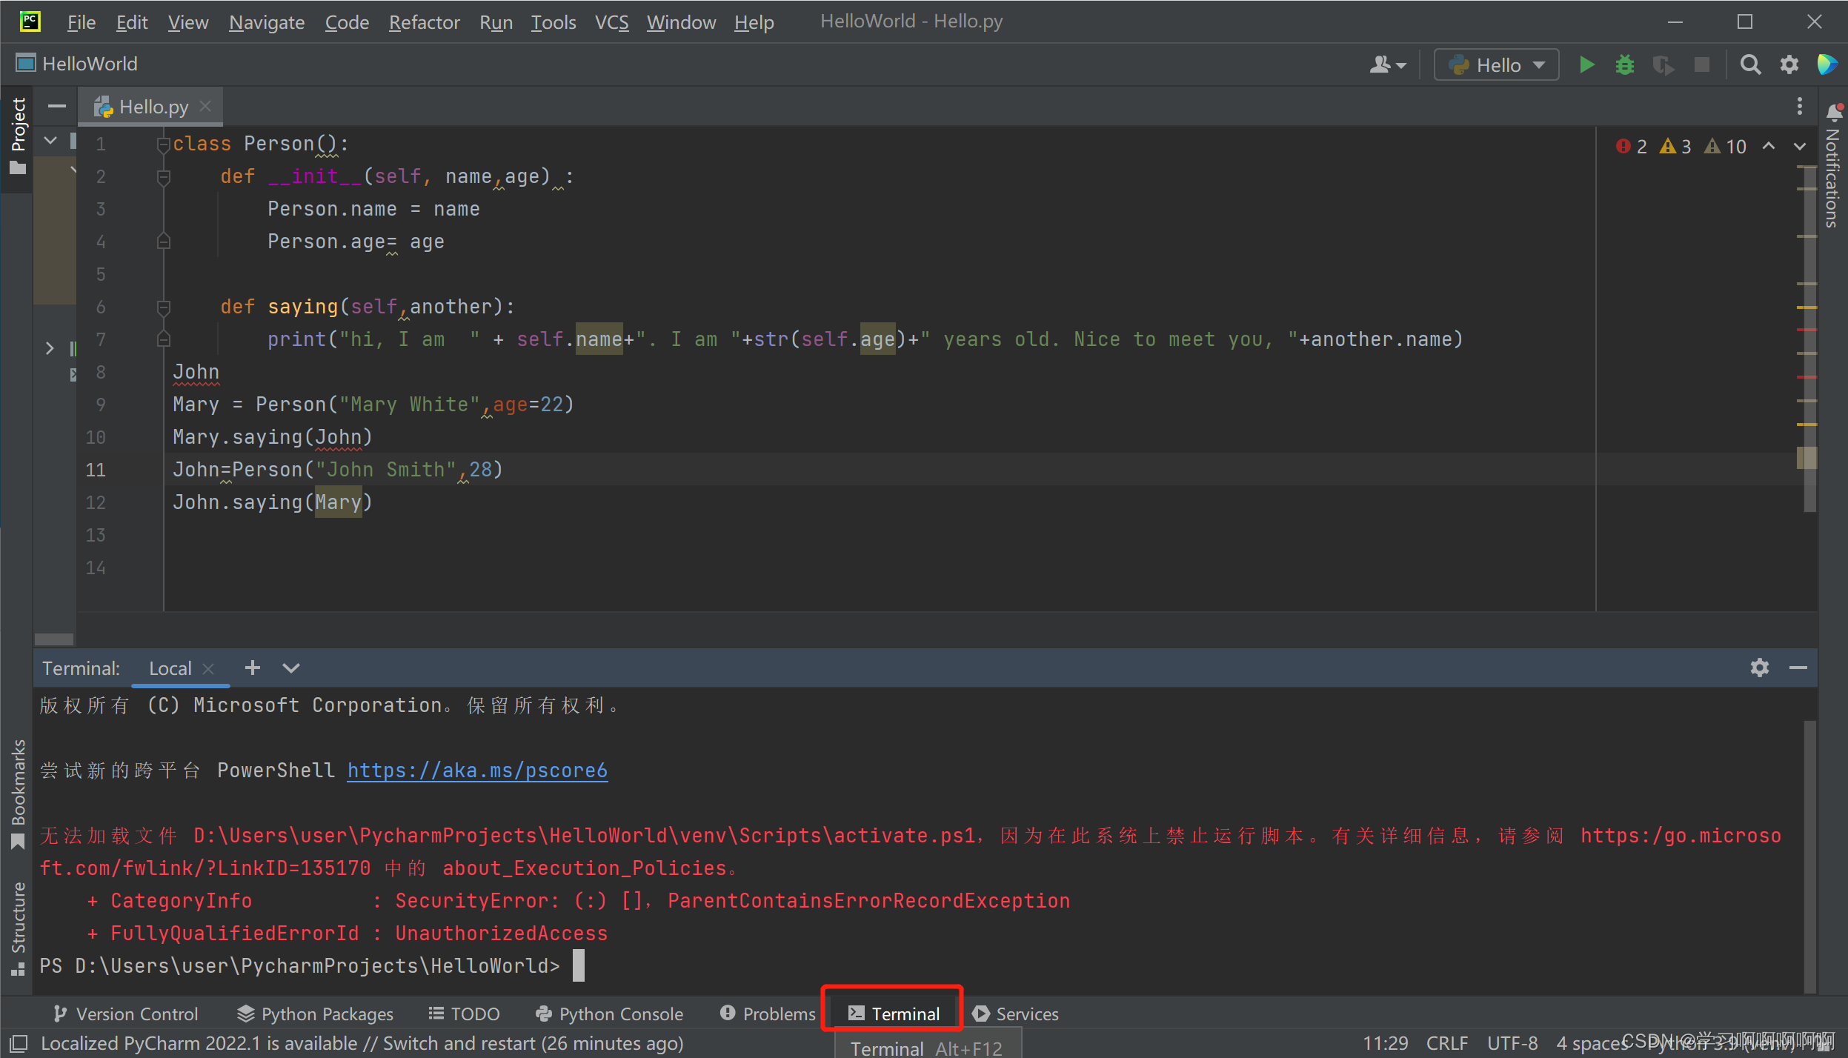Open Search Everywhere with the magnifier icon
Viewport: 1848px width, 1058px height.
click(1750, 65)
